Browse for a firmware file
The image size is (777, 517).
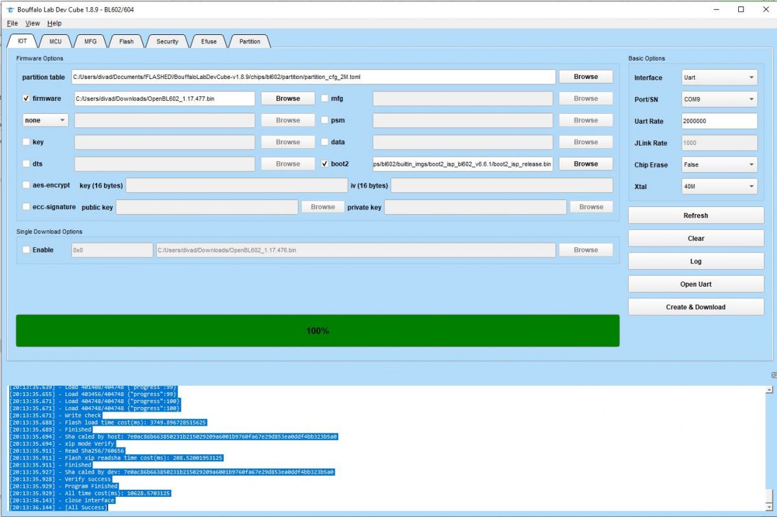coord(288,98)
